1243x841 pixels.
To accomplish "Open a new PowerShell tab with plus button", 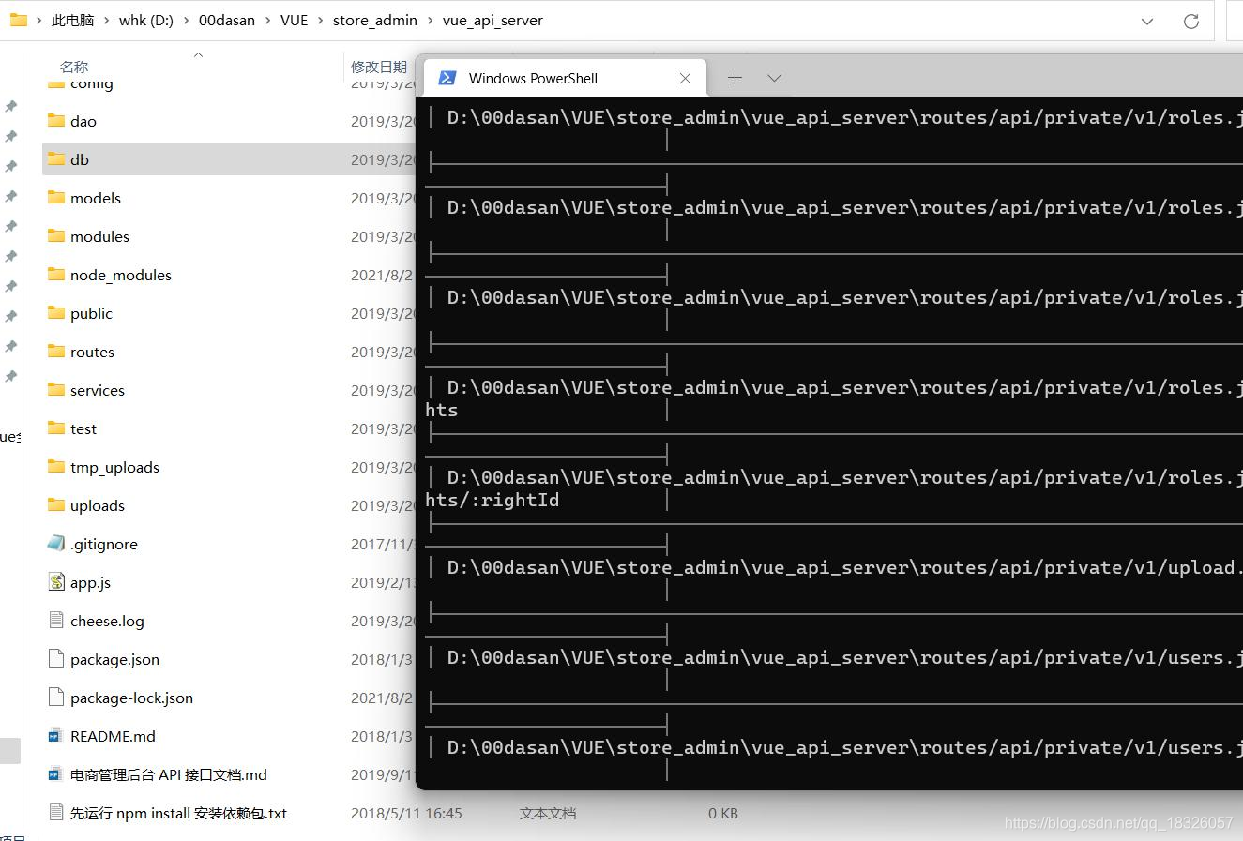I will (735, 78).
